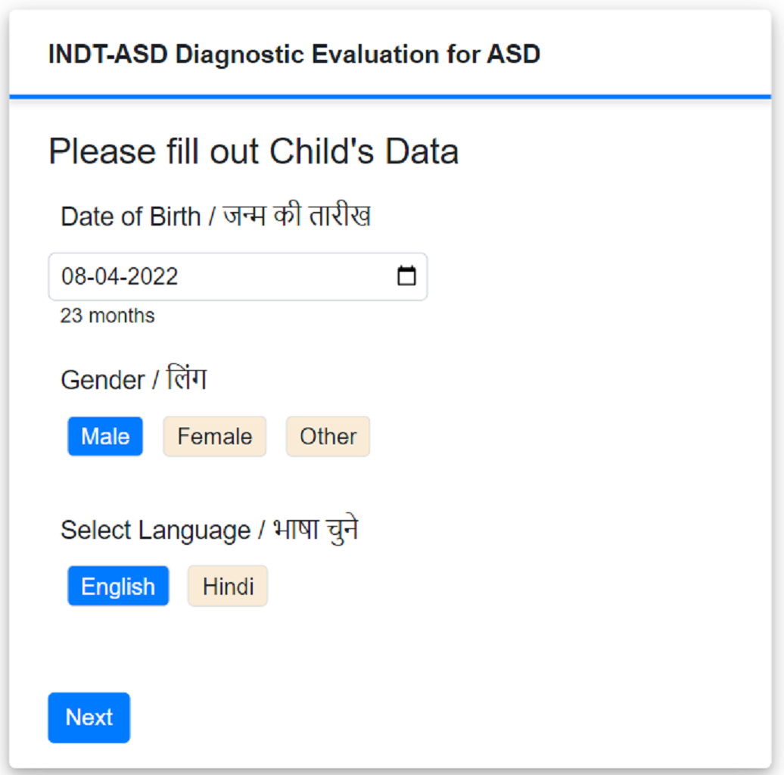Click the '23 months' age text
This screenshot has height=775, width=784.
(107, 316)
